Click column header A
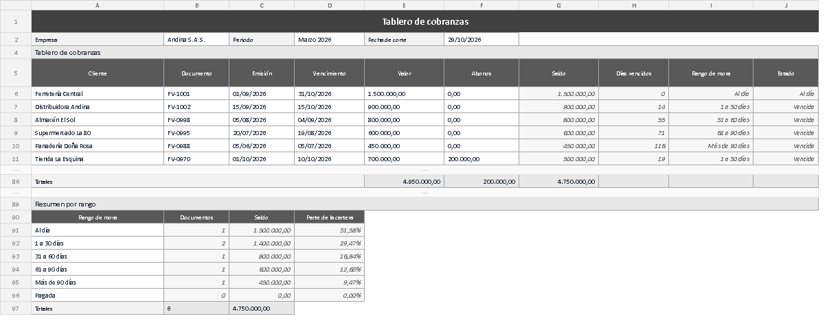The height and width of the screenshot is (323, 827). (98, 5)
